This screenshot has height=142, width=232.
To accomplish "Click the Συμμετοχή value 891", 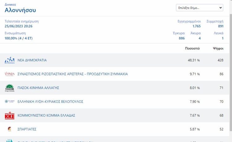I will tap(221, 26).
